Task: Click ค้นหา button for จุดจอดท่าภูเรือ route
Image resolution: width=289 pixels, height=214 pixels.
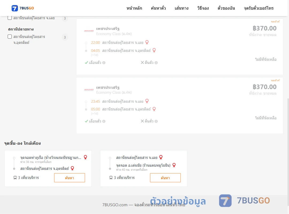Action: 70,178
